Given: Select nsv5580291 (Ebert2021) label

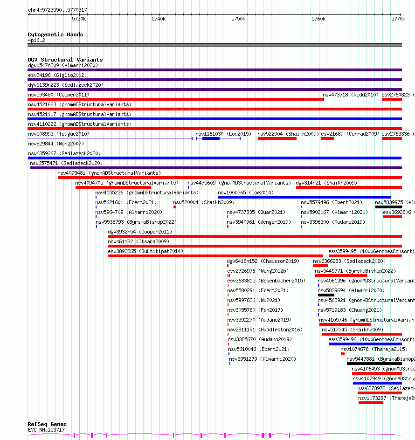Looking at the screenshot, I should click(x=258, y=291).
